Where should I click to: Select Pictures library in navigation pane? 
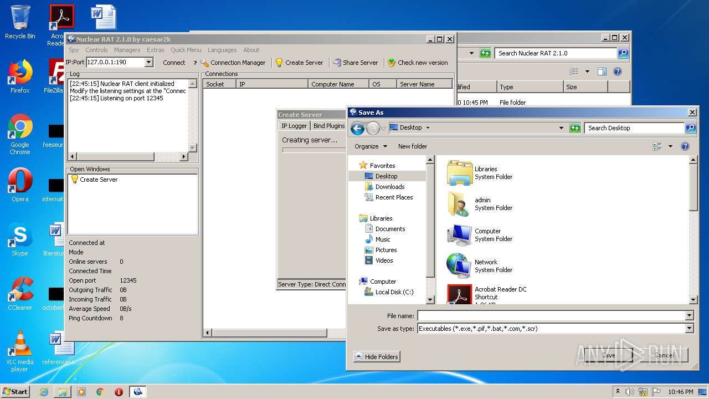(x=381, y=250)
